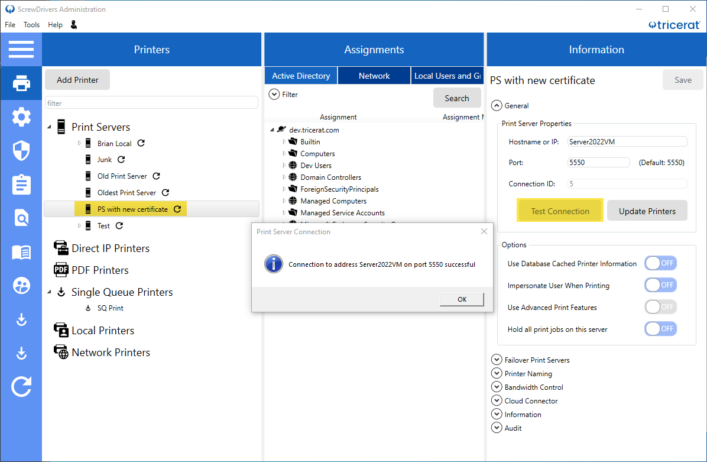This screenshot has height=462, width=707.
Task: Click the user icon in menu bar
Action: 74,25
